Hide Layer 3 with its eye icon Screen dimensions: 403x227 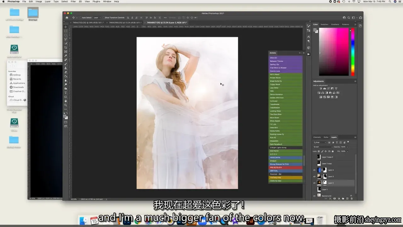(x=314, y=177)
